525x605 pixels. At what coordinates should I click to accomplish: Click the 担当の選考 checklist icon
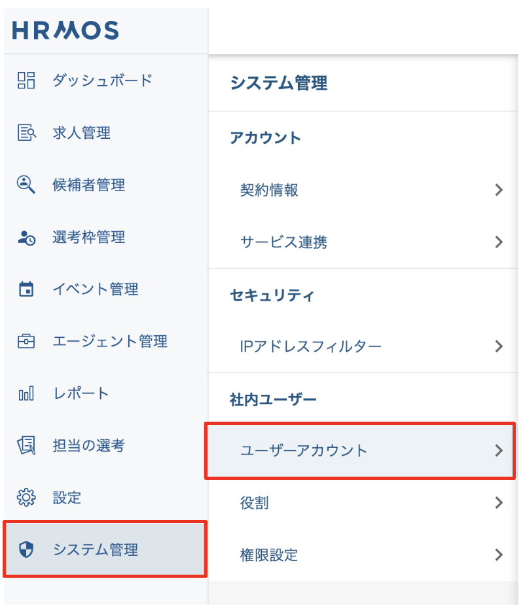click(26, 446)
